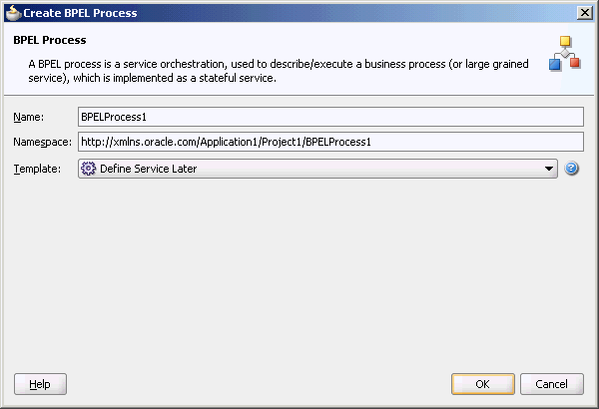Viewport: 599px width, 409px height.
Task: Close the Create BPEL Process dialog
Action: click(585, 13)
